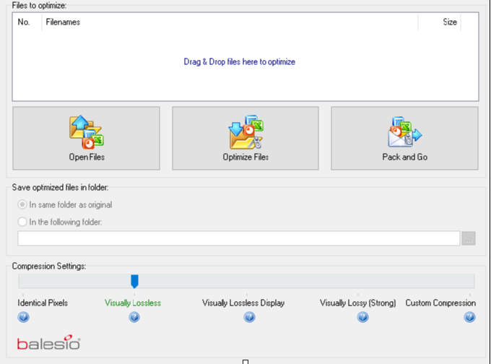The image size is (491, 364).
Task: Browse for folder with '...' button
Action: click(469, 238)
